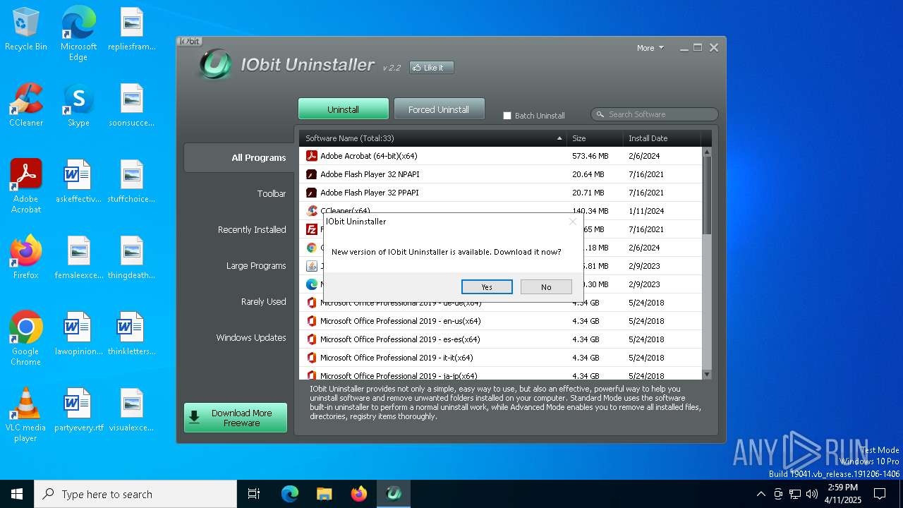Open Recycle Bin desktop icon
The image size is (903, 508).
point(26,30)
